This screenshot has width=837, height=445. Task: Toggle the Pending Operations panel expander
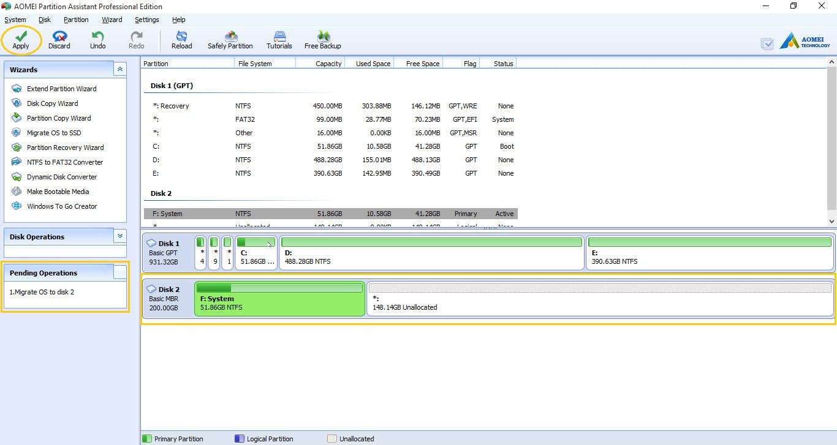(x=120, y=272)
